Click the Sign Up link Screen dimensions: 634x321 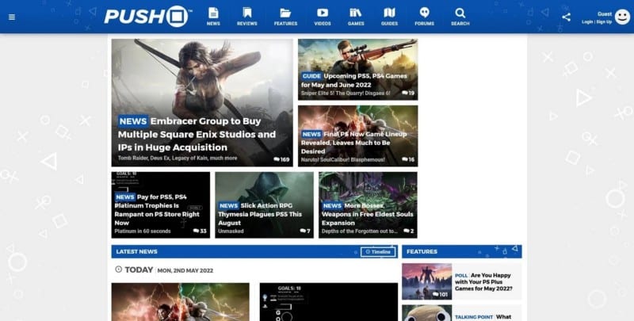pos(604,22)
